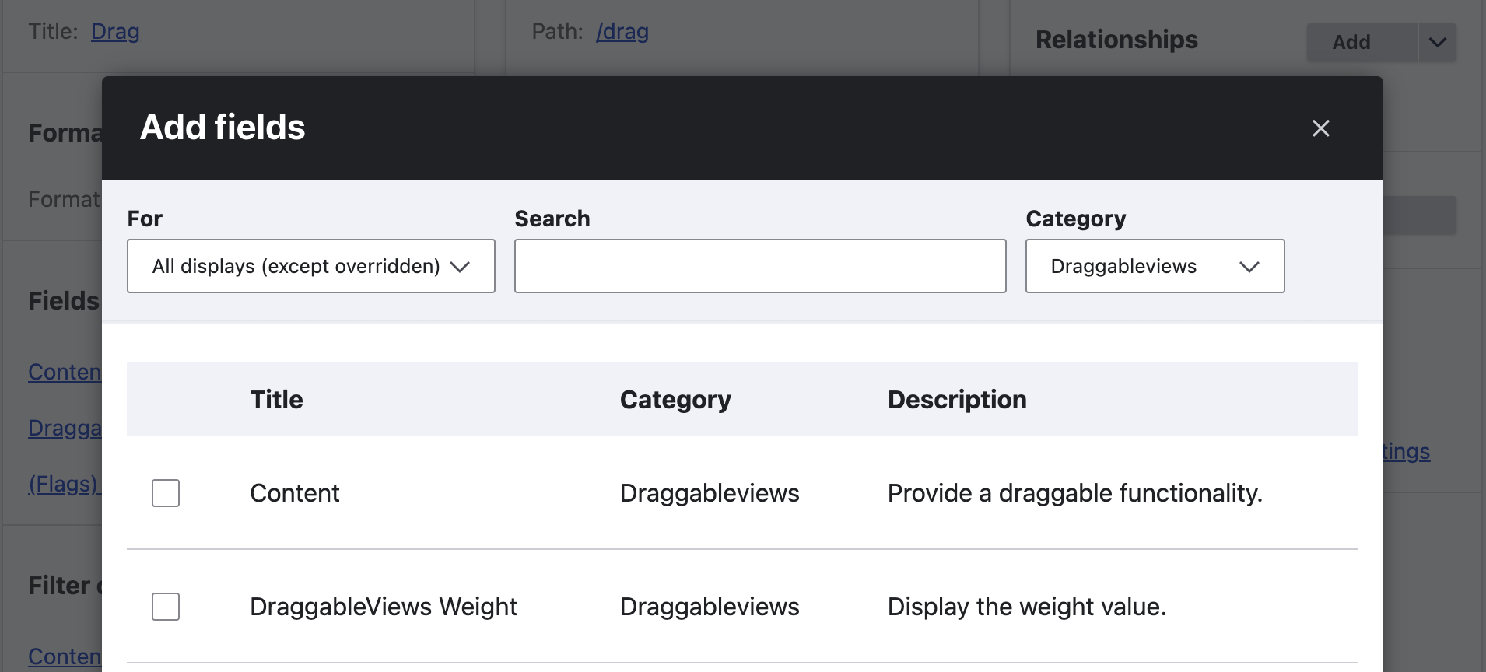Viewport: 1486px width, 672px height.
Task: Click the Title column header
Action: pos(276,400)
